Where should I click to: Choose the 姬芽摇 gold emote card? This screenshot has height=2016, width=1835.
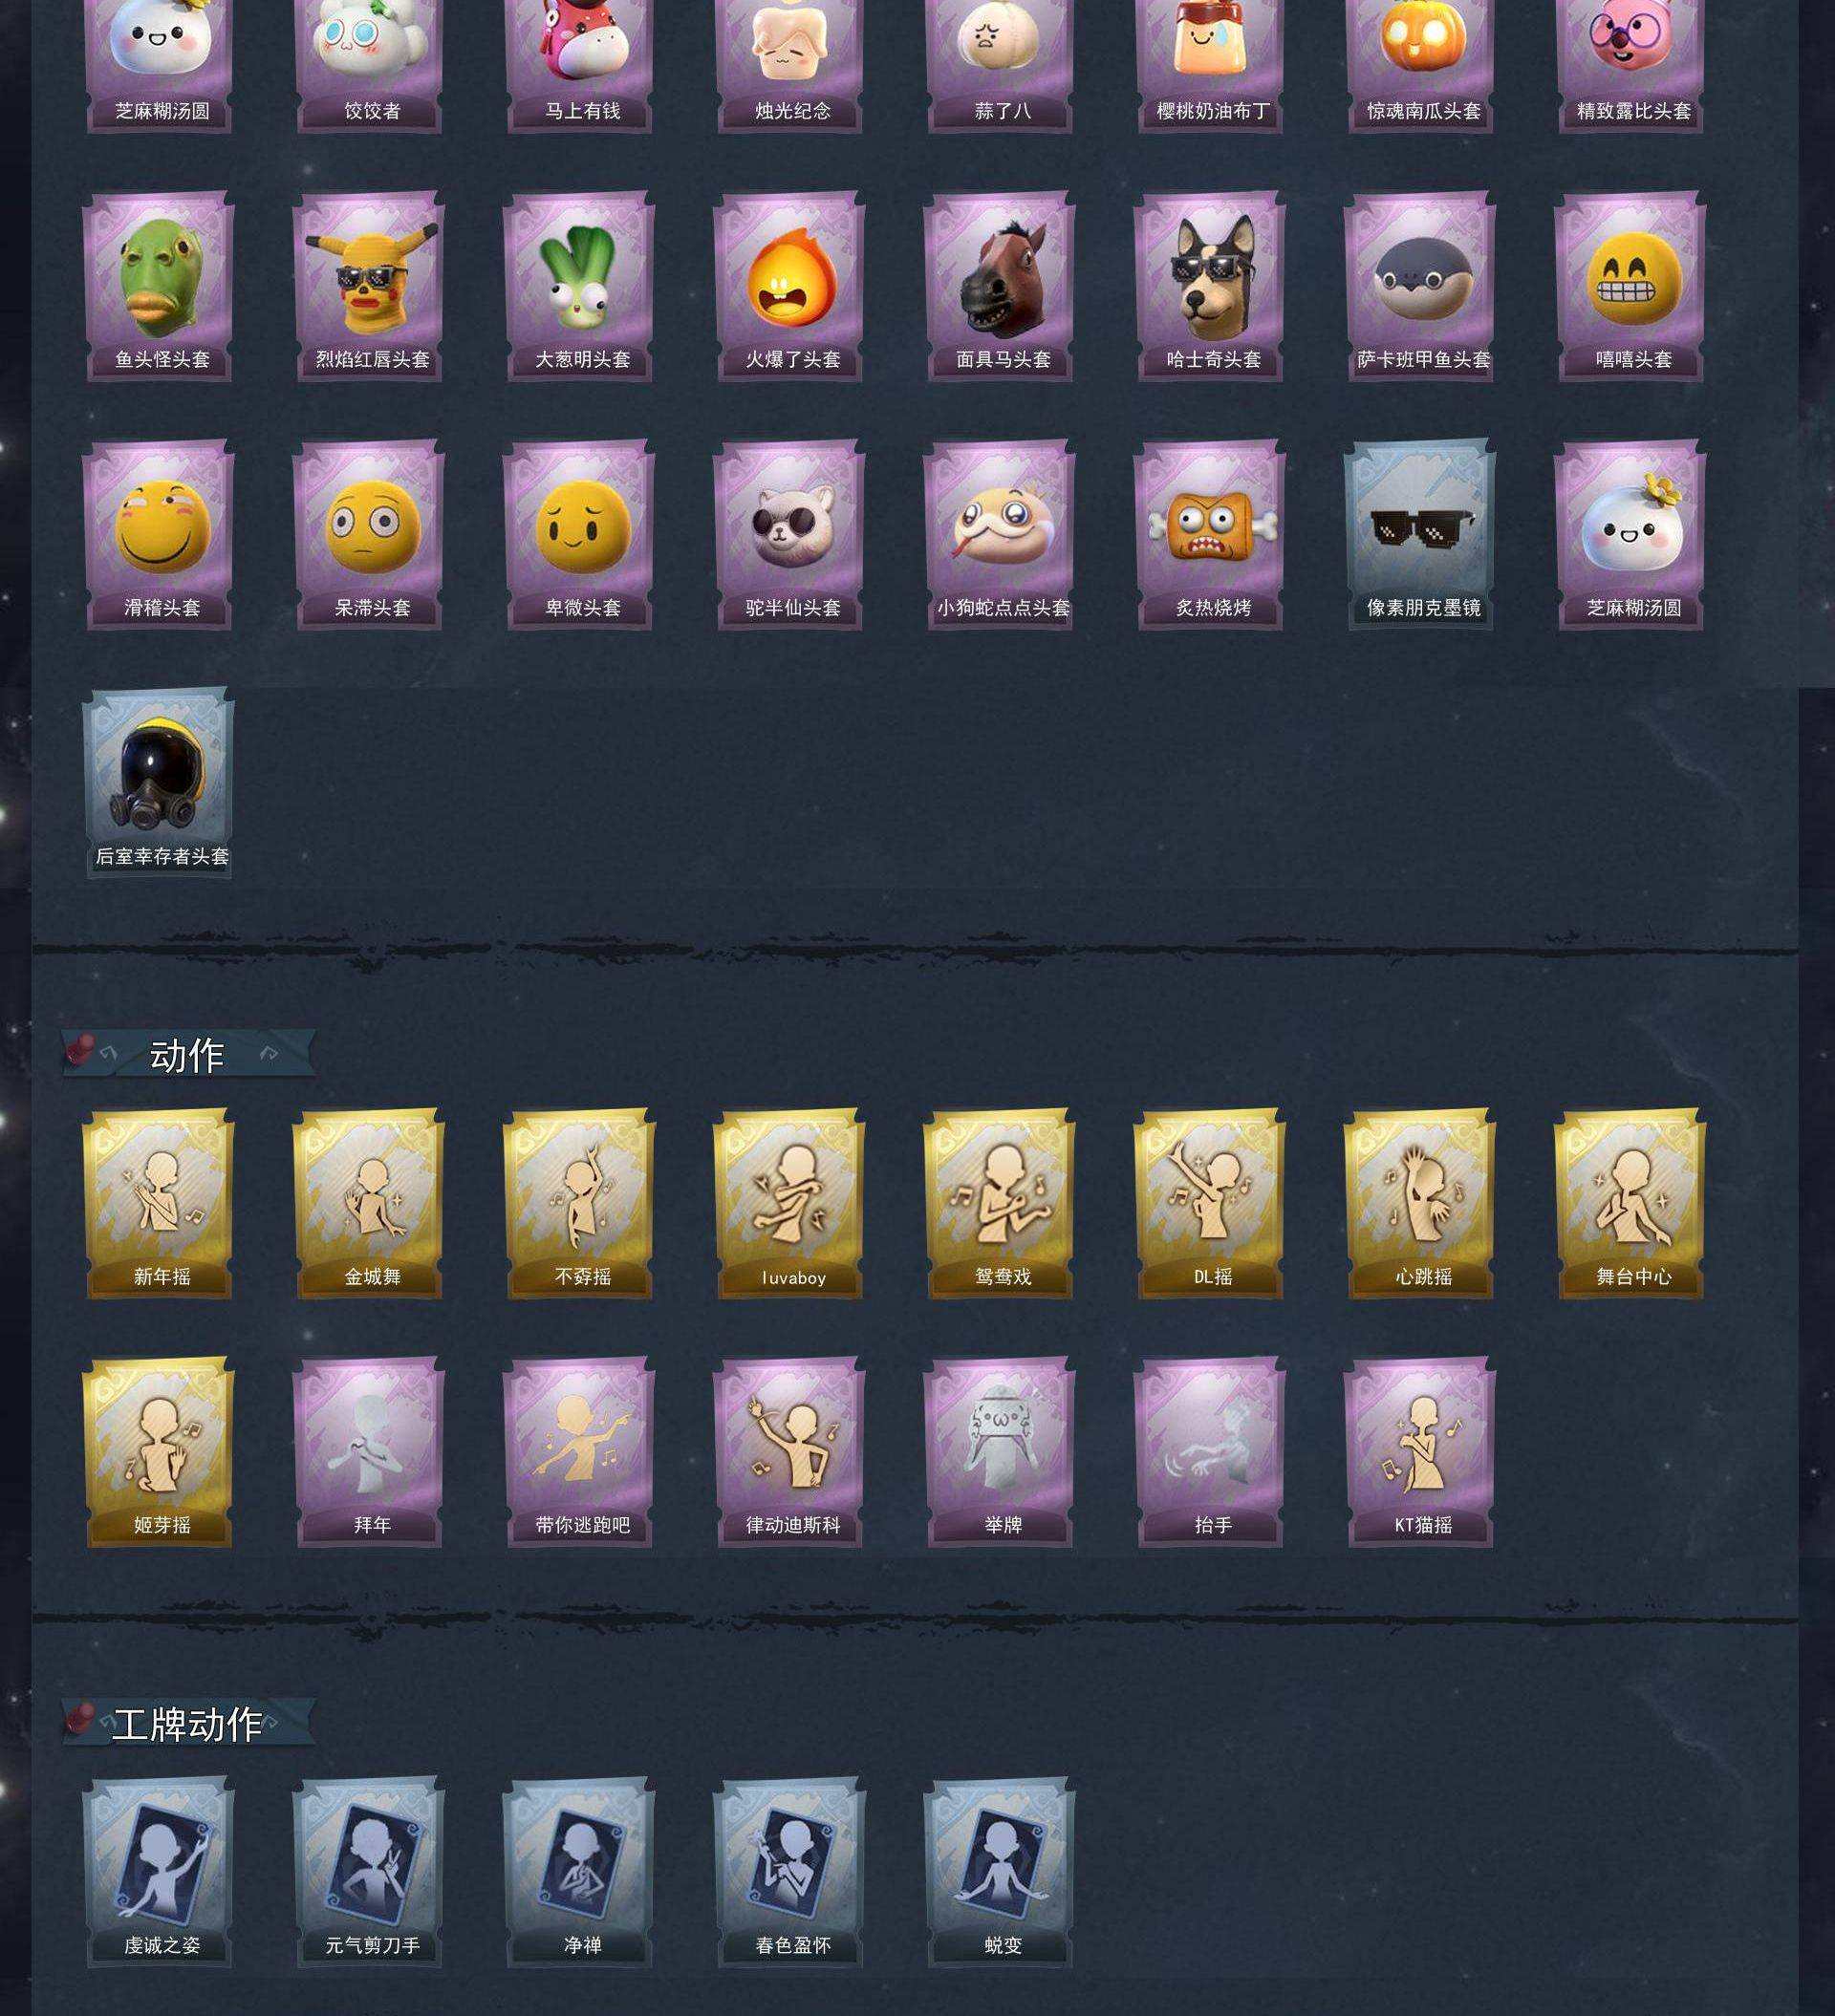pyautogui.click(x=159, y=1452)
